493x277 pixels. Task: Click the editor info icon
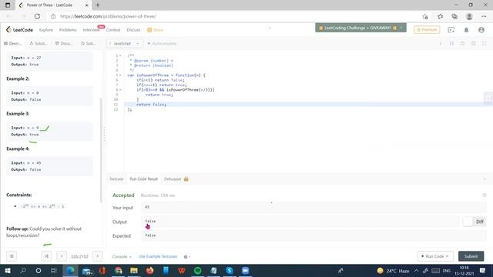click(441, 43)
